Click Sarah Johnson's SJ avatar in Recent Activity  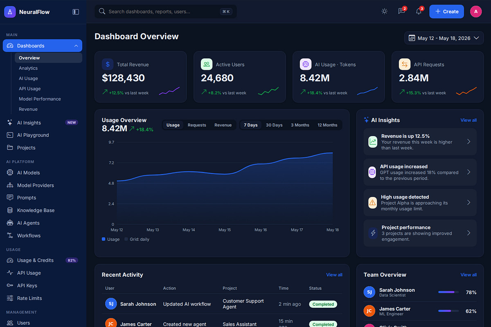click(111, 304)
